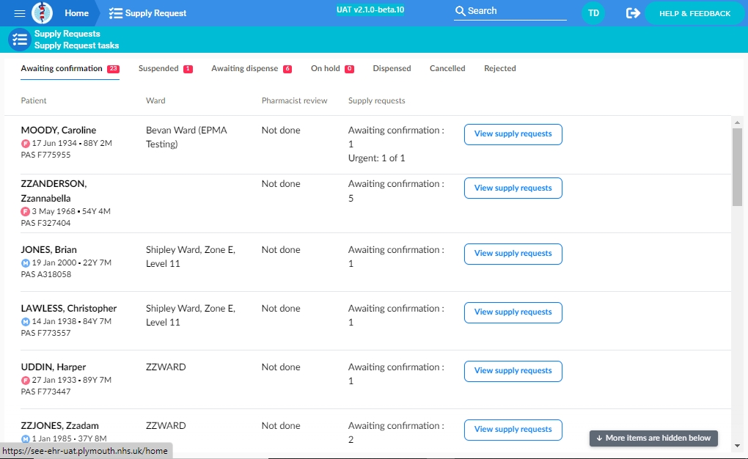This screenshot has width=748, height=459.
Task: Click the Supply Request list icon in breadcrumb
Action: tap(115, 13)
